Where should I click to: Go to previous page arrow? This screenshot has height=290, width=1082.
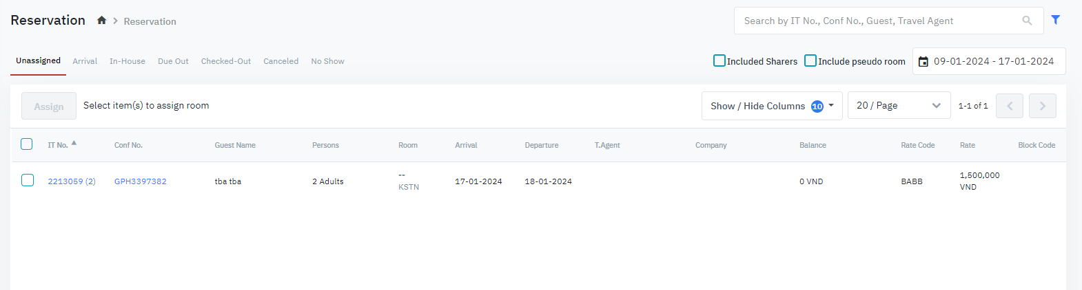pos(1010,106)
